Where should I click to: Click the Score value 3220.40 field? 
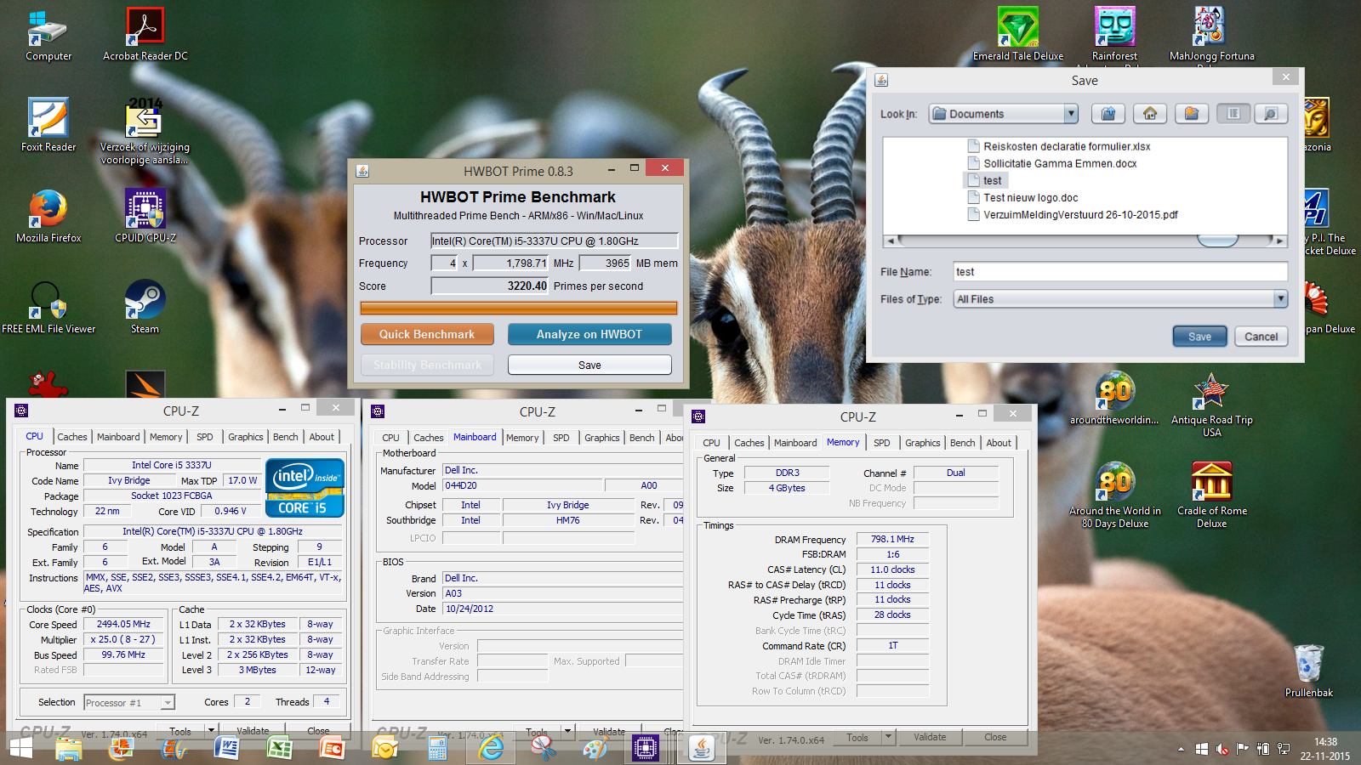click(490, 286)
